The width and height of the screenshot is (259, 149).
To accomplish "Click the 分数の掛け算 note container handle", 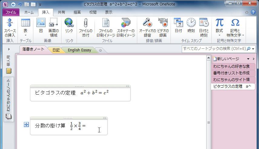I will pyautogui.click(x=68, y=118).
